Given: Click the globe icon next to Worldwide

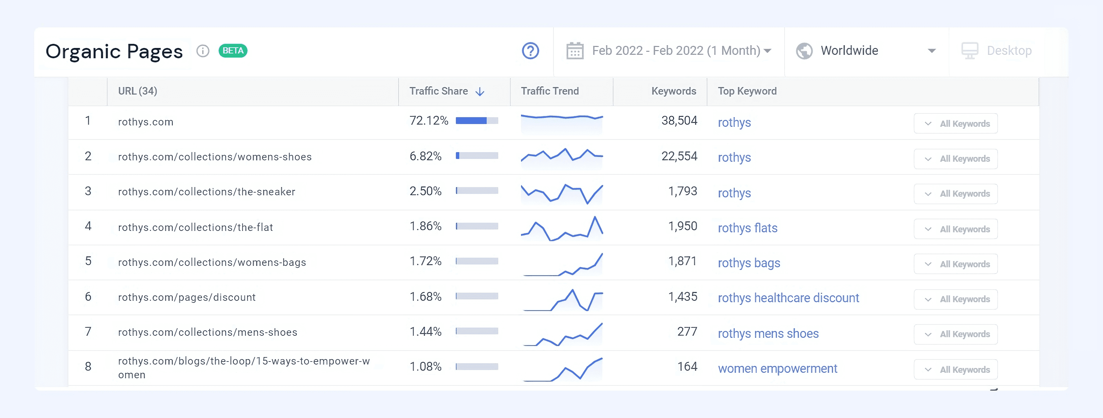Looking at the screenshot, I should [804, 51].
